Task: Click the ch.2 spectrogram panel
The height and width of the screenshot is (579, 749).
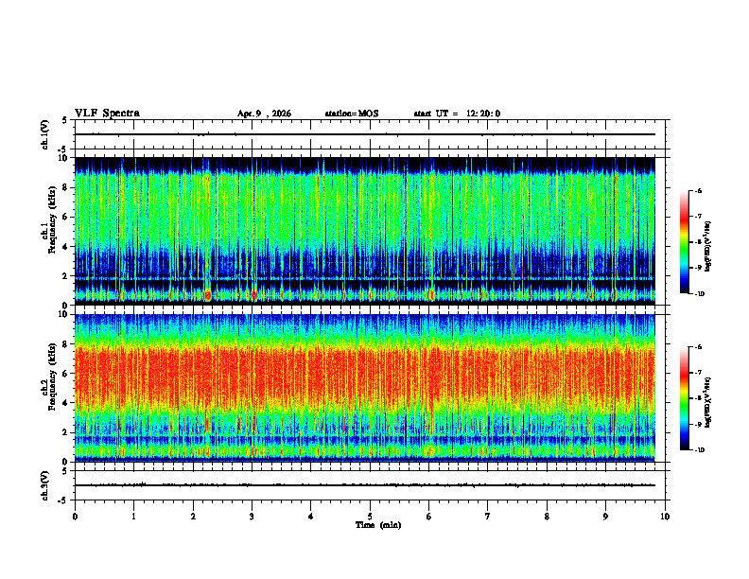Action: (x=364, y=388)
